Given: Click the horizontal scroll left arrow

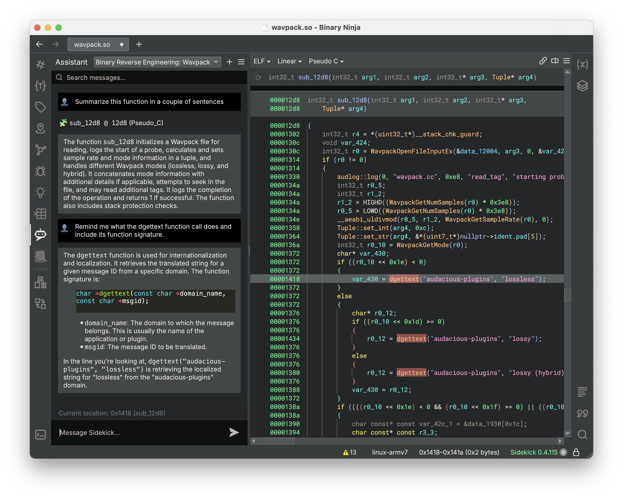Looking at the screenshot, I should click(x=254, y=441).
